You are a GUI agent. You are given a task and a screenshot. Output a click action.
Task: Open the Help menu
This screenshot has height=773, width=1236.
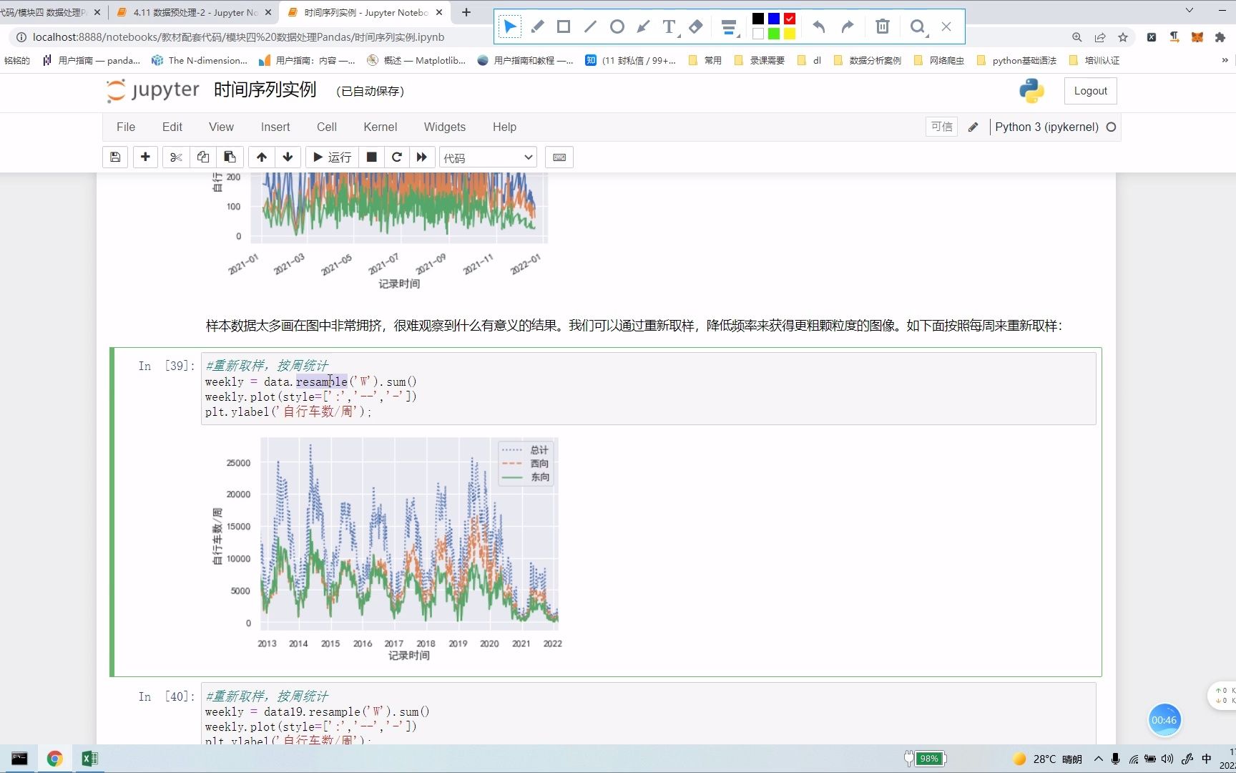[504, 127]
